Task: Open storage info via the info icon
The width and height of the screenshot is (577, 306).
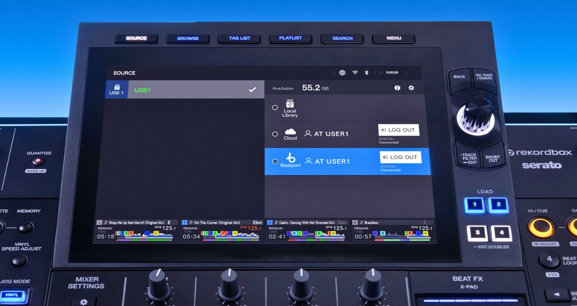Action: tap(397, 88)
